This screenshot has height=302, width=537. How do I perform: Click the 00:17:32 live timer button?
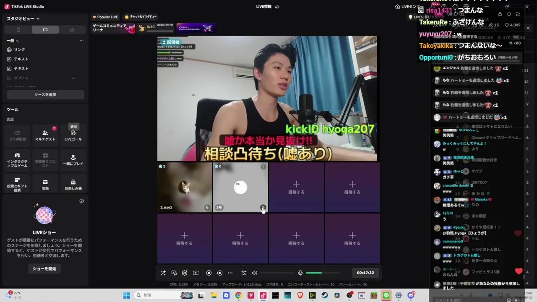(365, 273)
